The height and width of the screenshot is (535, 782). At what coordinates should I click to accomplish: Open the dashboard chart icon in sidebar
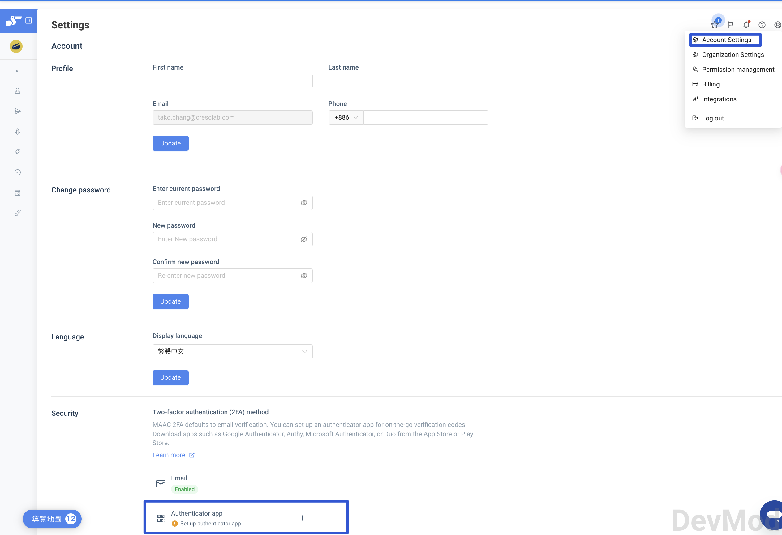click(18, 70)
